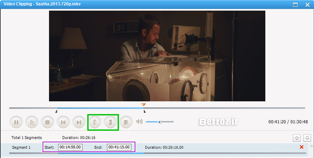Move Segment 1 up with arrow button

coord(297,138)
